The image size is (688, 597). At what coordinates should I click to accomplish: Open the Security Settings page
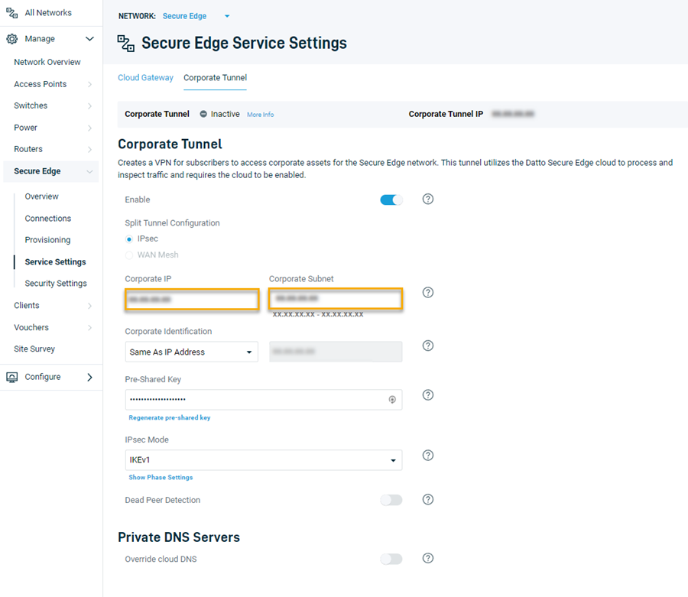(x=56, y=284)
